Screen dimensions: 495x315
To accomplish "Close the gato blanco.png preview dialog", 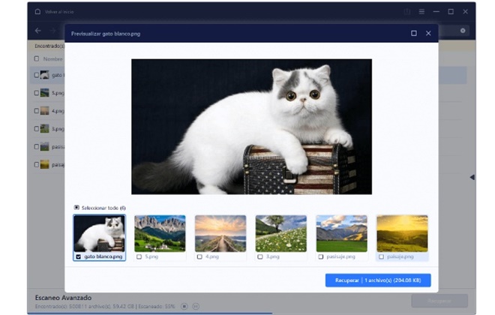I will click(x=428, y=33).
